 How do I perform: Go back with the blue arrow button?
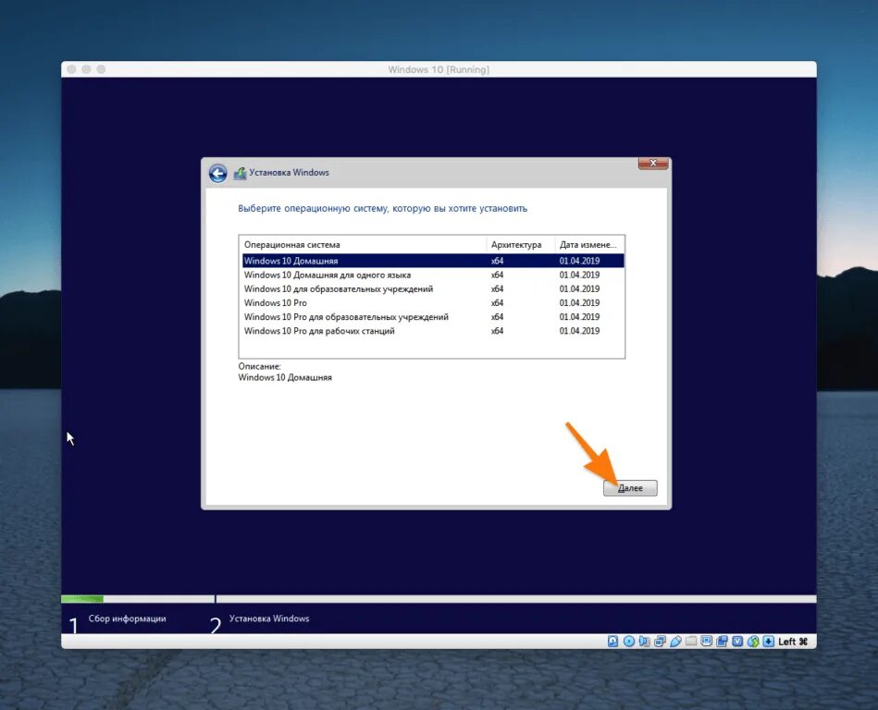(x=217, y=174)
